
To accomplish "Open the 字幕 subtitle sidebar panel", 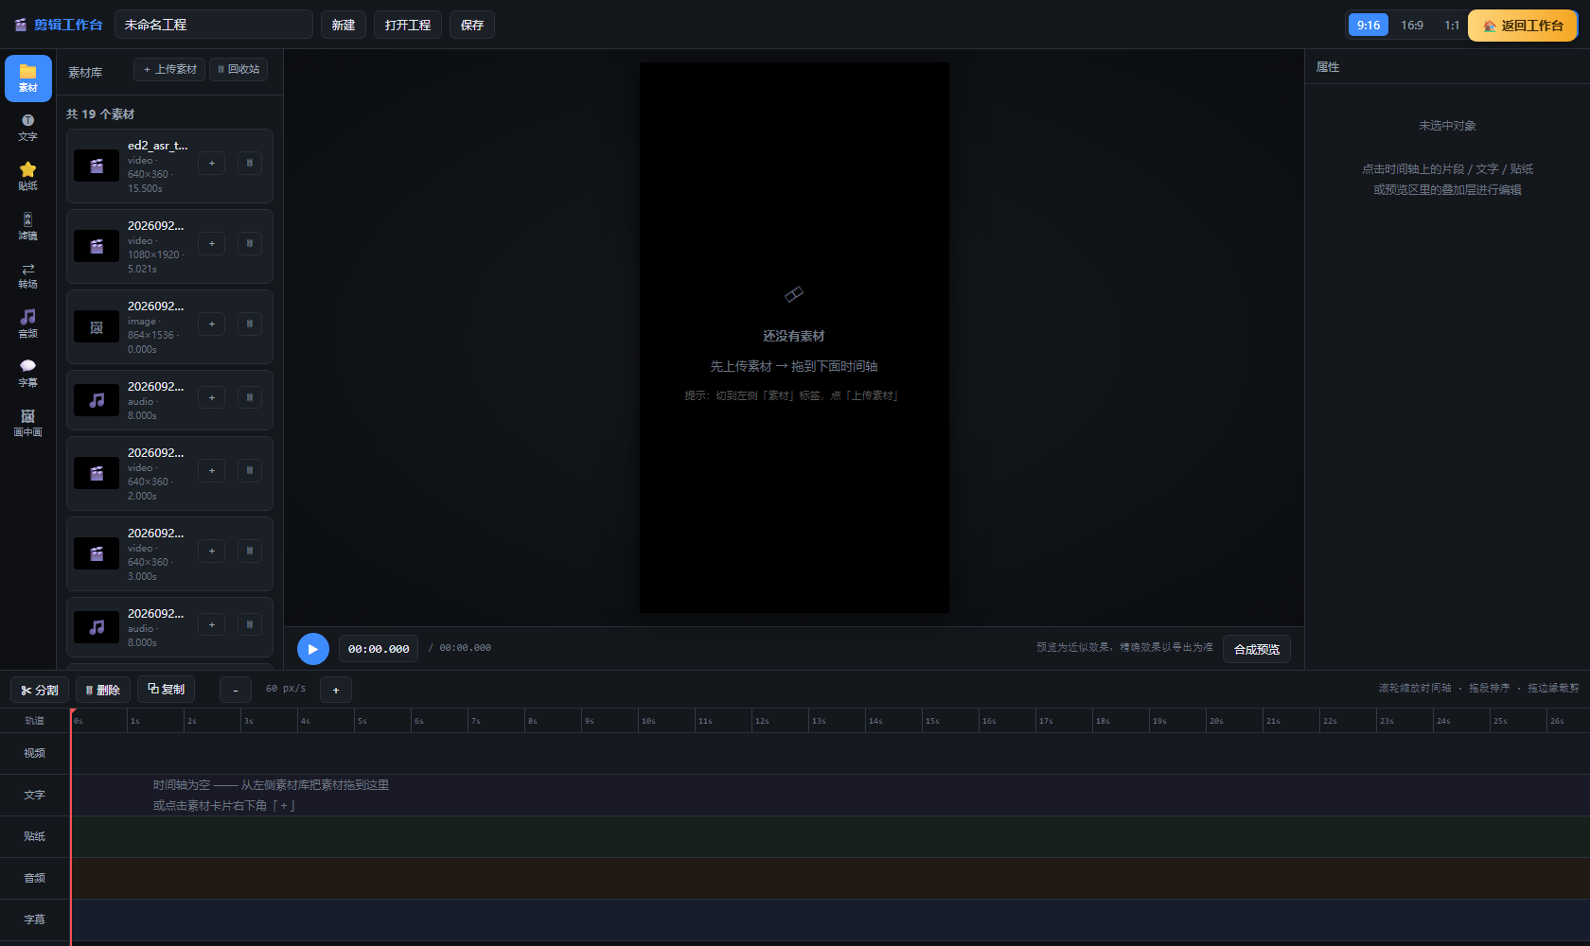I will [28, 374].
